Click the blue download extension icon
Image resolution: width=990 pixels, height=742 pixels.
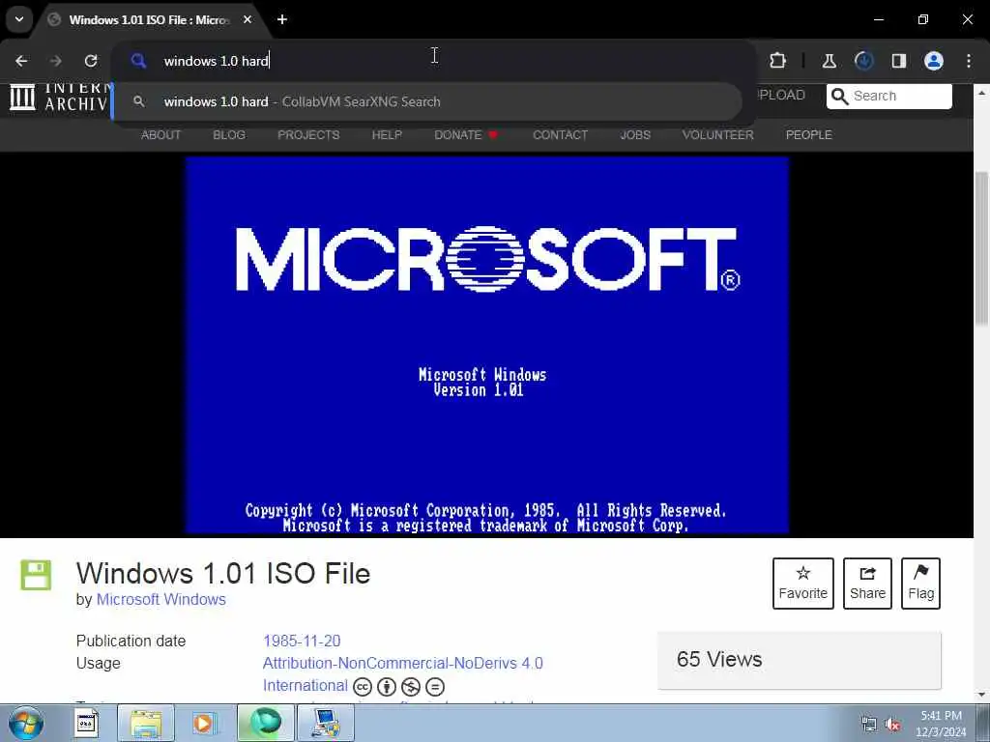point(863,61)
